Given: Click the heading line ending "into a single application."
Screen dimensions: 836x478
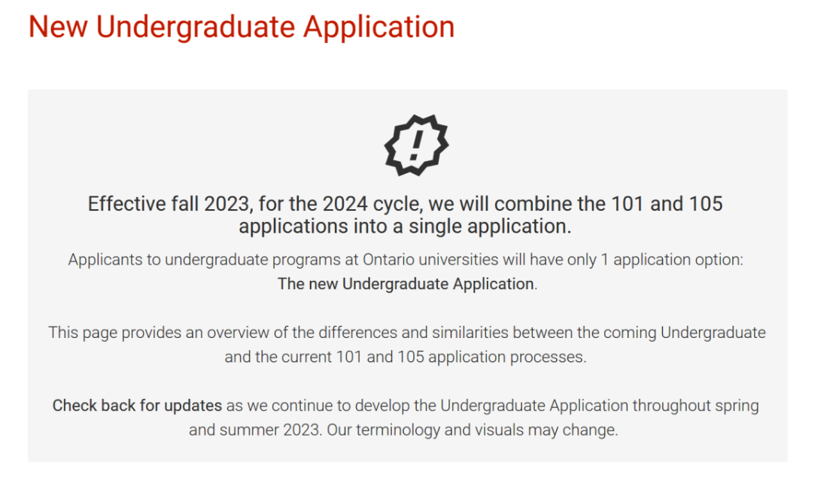Looking at the screenshot, I should (406, 226).
